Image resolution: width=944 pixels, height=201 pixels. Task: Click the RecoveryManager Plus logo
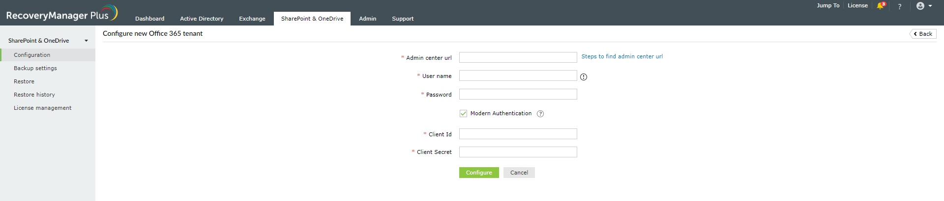[x=61, y=14]
